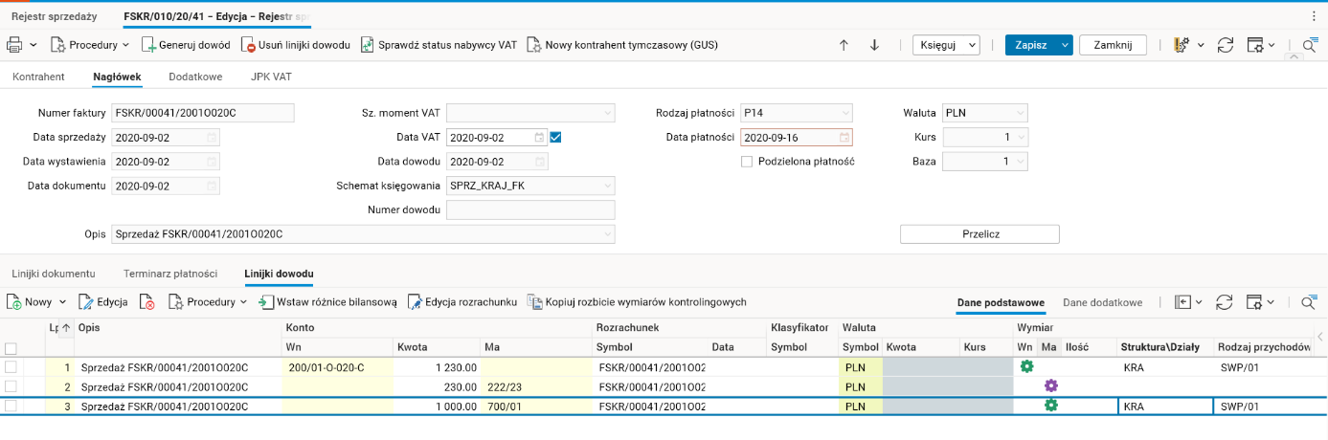Open the Terminarz płatności tab
Image resolution: width=1328 pixels, height=440 pixels.
coord(170,275)
